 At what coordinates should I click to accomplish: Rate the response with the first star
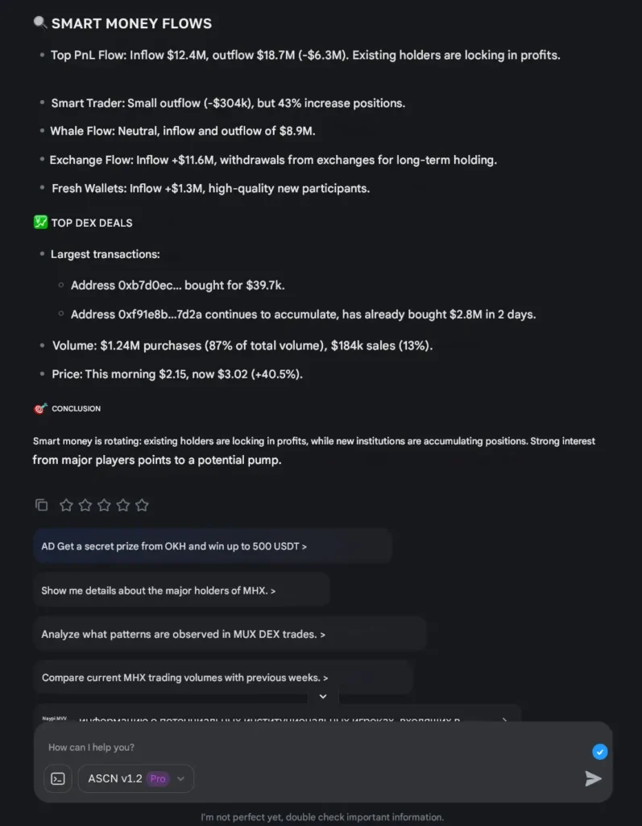click(66, 504)
